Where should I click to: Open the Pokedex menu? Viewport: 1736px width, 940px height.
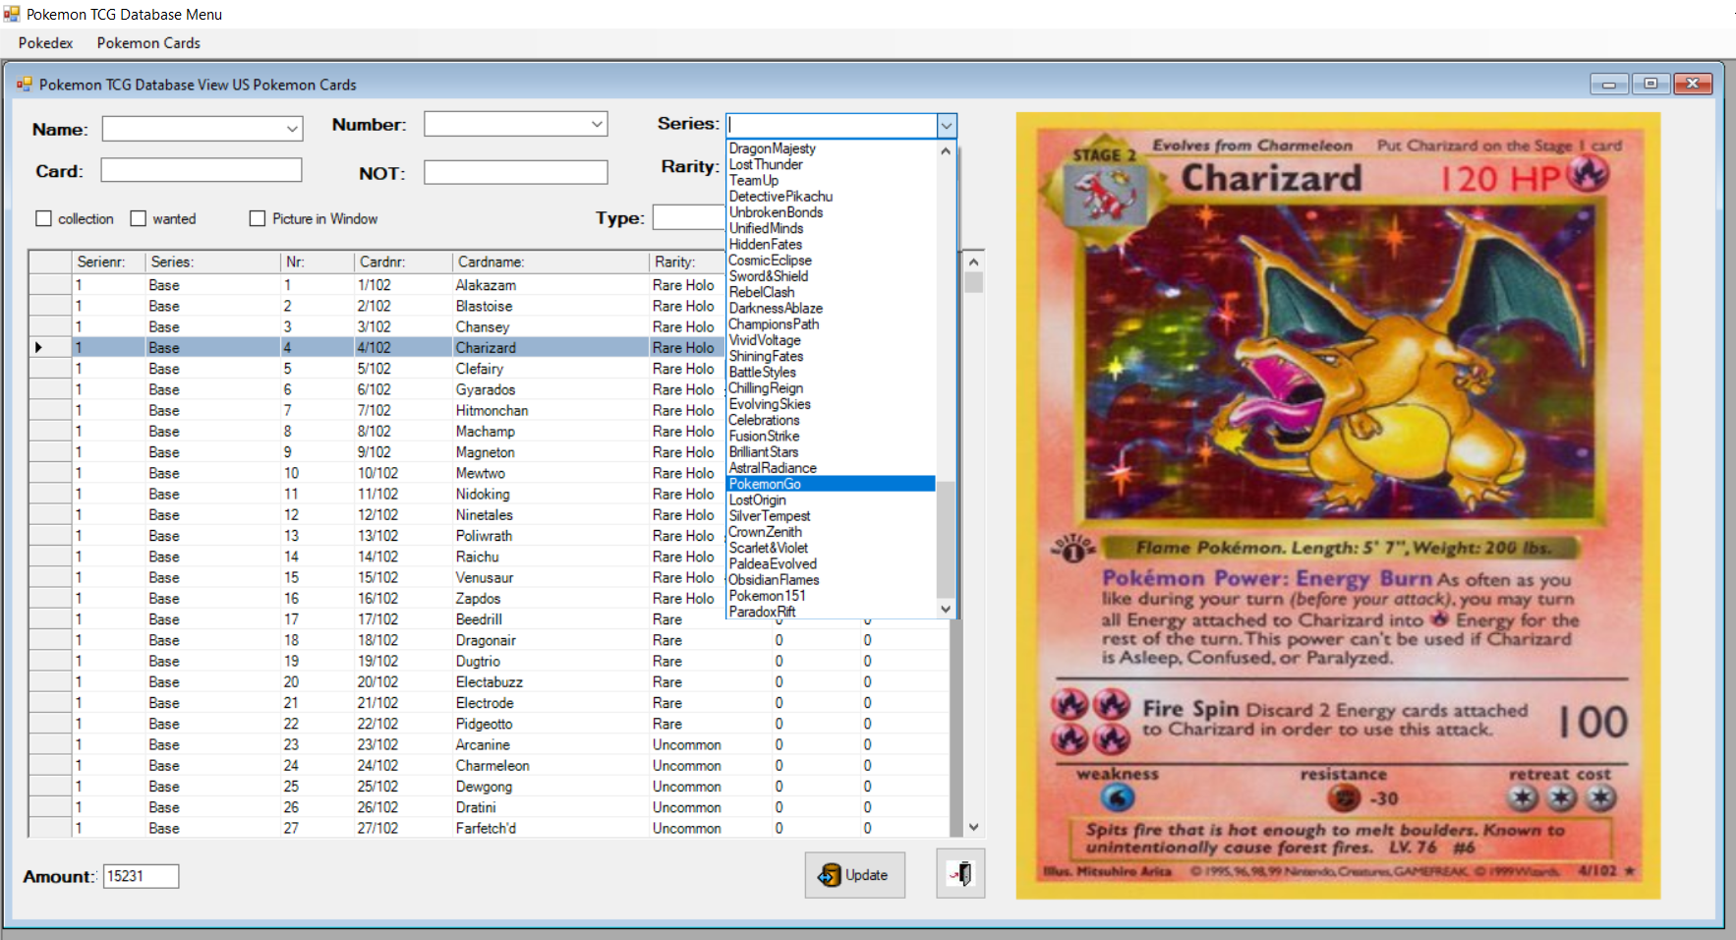click(x=46, y=43)
